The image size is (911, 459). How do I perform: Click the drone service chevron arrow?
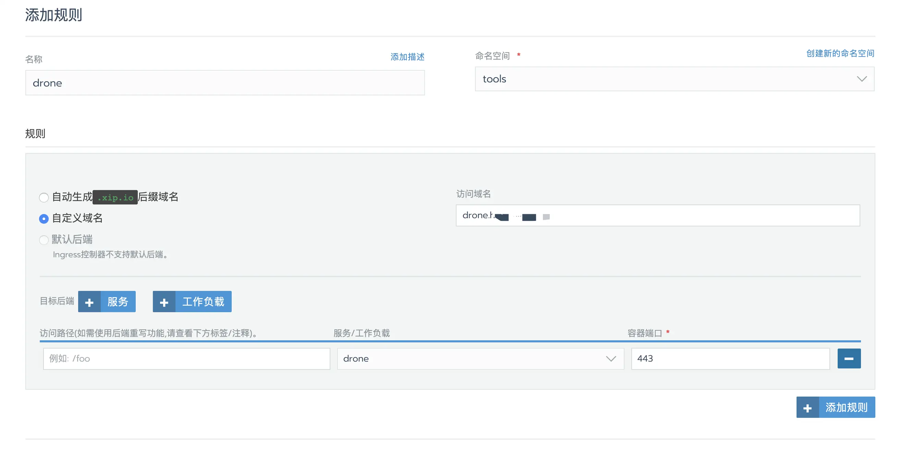[611, 359]
